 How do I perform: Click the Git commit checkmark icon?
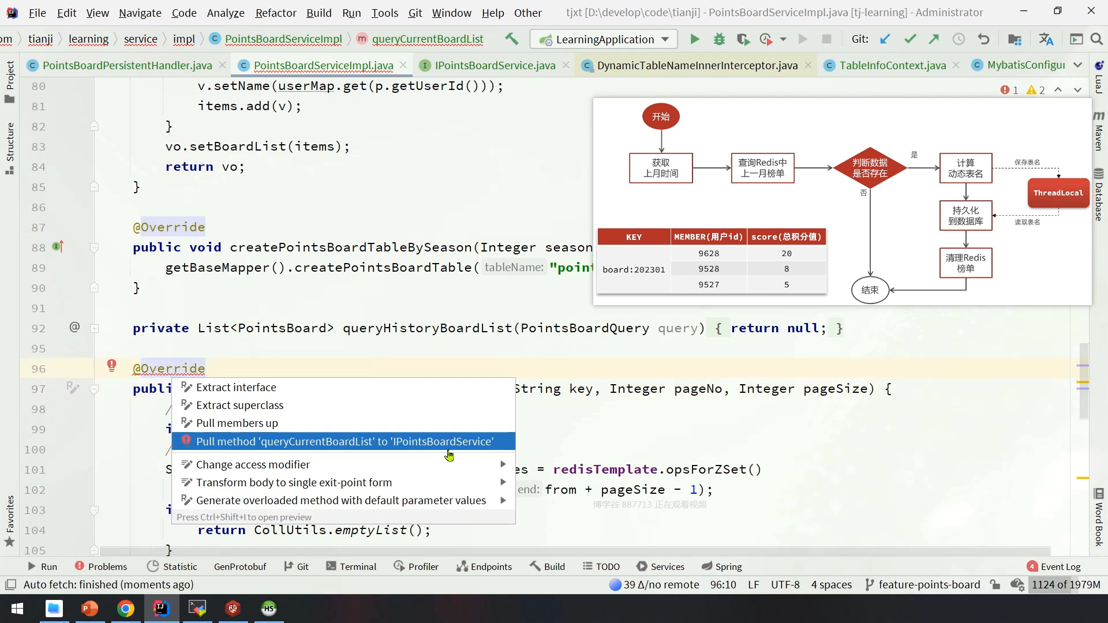910,39
